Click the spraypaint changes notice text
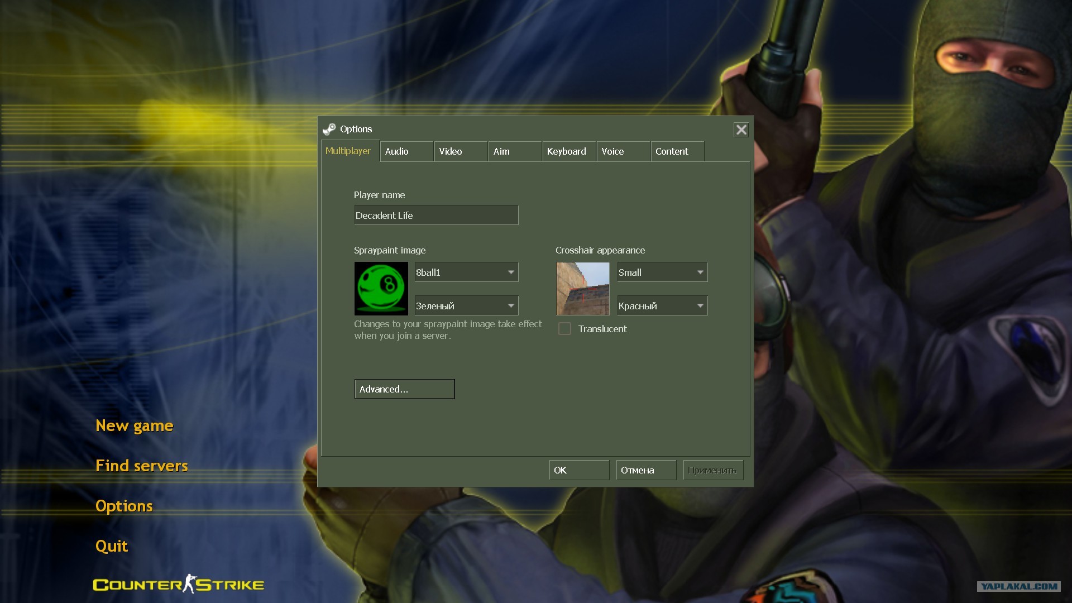 coord(448,329)
